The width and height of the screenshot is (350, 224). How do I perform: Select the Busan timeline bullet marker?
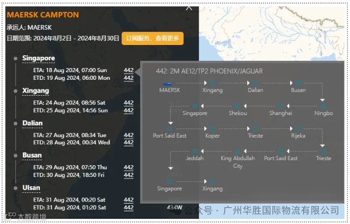coord(15,155)
